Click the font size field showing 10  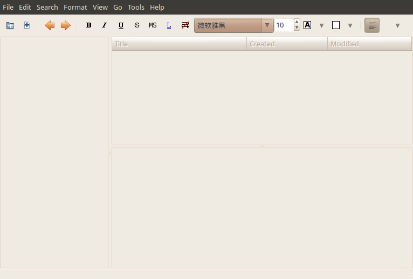[284, 25]
